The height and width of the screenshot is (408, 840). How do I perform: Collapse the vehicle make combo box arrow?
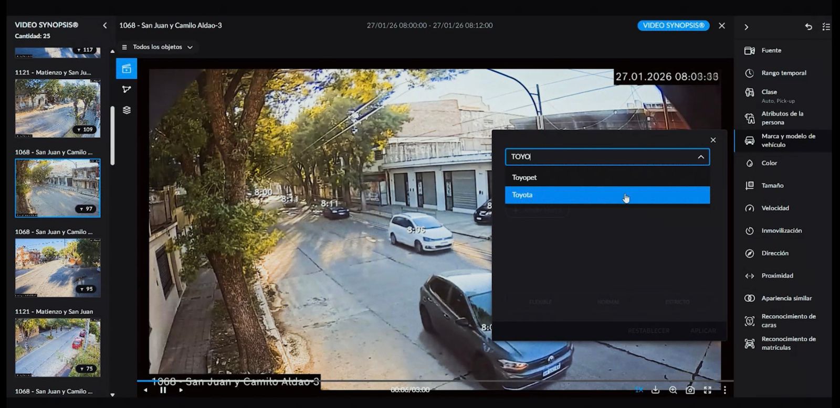(701, 157)
